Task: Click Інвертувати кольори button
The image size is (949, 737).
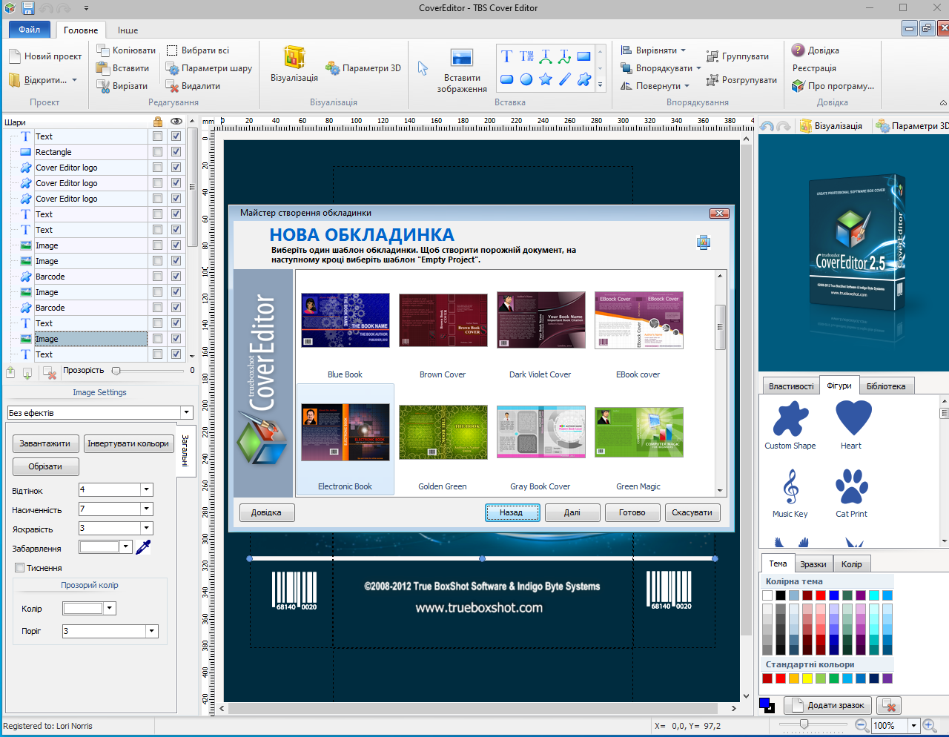Action: coord(128,443)
